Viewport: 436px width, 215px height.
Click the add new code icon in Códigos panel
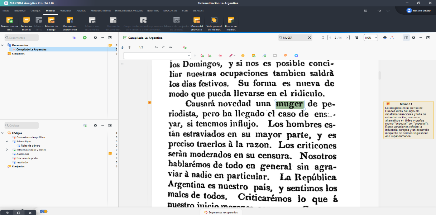pos(85,125)
